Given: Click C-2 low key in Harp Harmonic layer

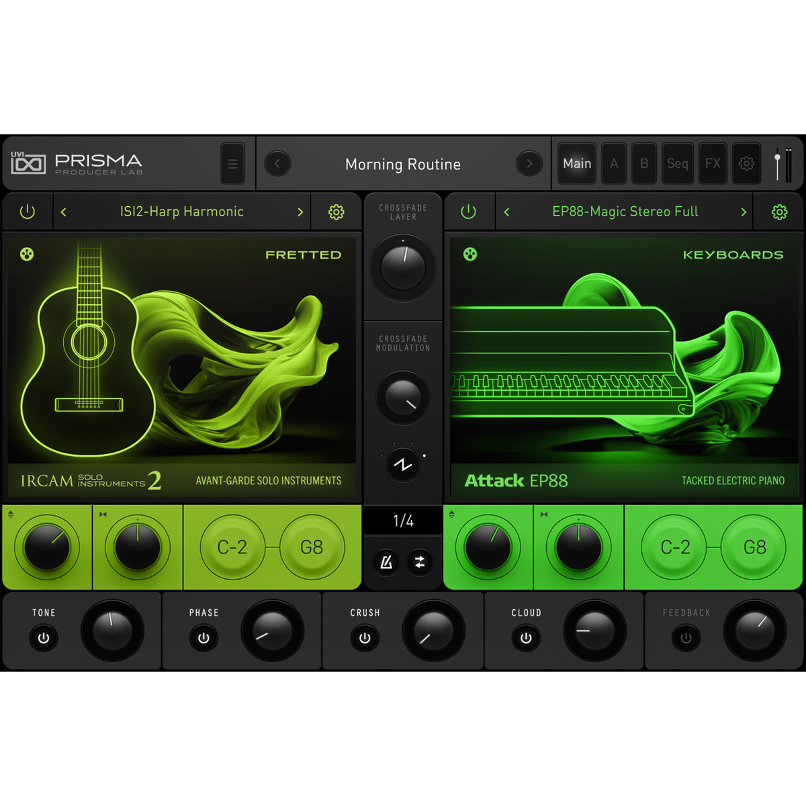Looking at the screenshot, I should click(232, 547).
